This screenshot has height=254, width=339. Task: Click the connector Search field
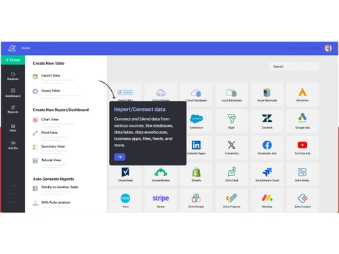(294, 66)
